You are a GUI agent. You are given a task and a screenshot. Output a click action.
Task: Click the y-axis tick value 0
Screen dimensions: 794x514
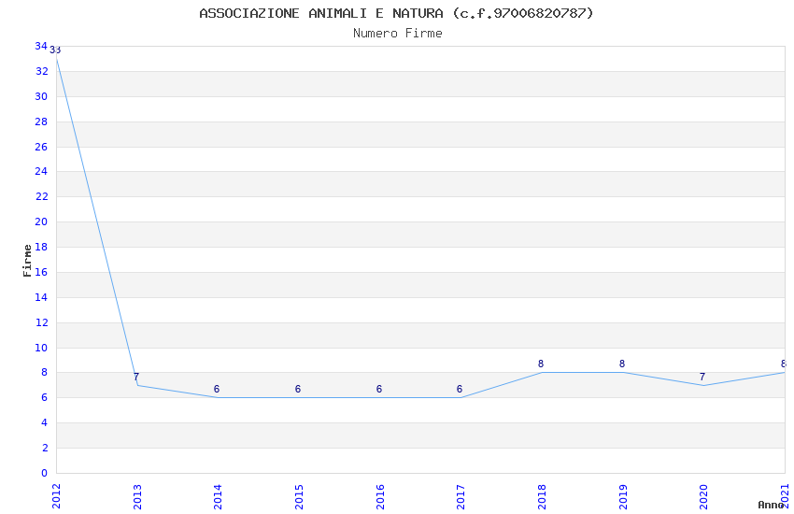pyautogui.click(x=44, y=473)
